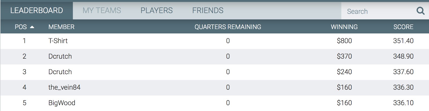Go to the Friends tab

click(x=208, y=10)
